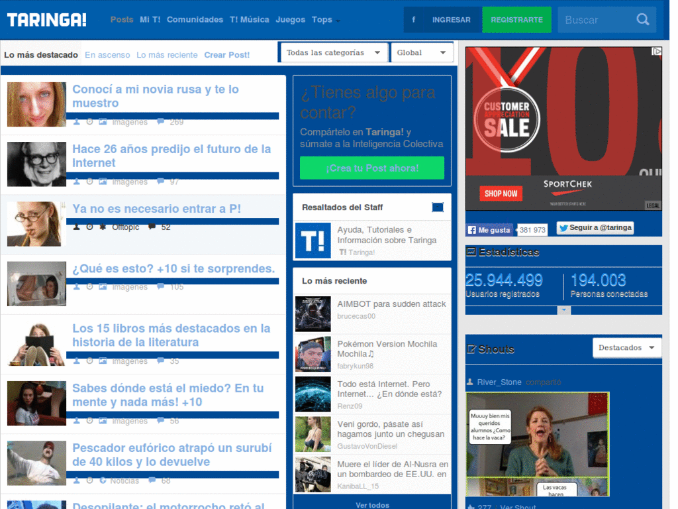Image resolution: width=678 pixels, height=509 pixels.
Task: Open the T! Música menu
Action: click(x=250, y=19)
